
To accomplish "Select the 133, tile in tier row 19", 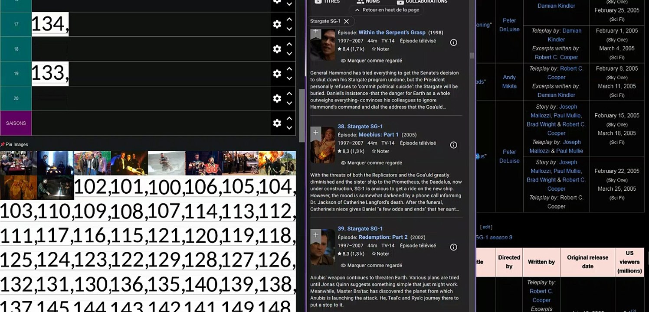I will [x=50, y=74].
